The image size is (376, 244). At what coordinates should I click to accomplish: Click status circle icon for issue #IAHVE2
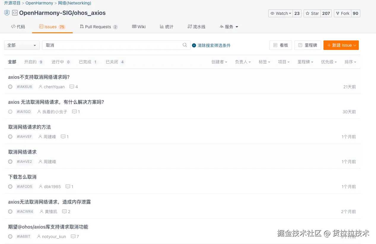point(10,162)
